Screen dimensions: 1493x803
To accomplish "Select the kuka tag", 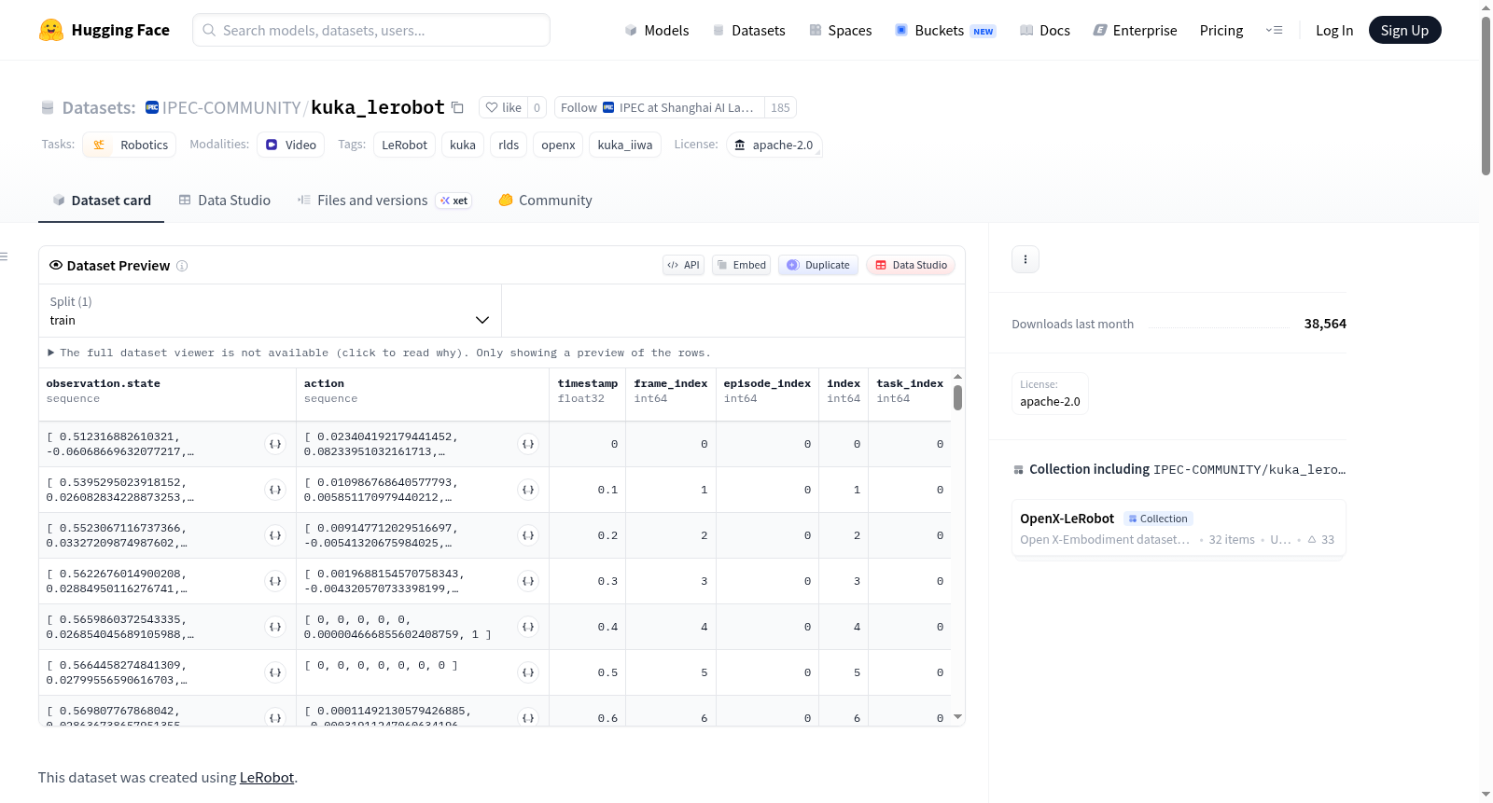I will click(x=463, y=145).
